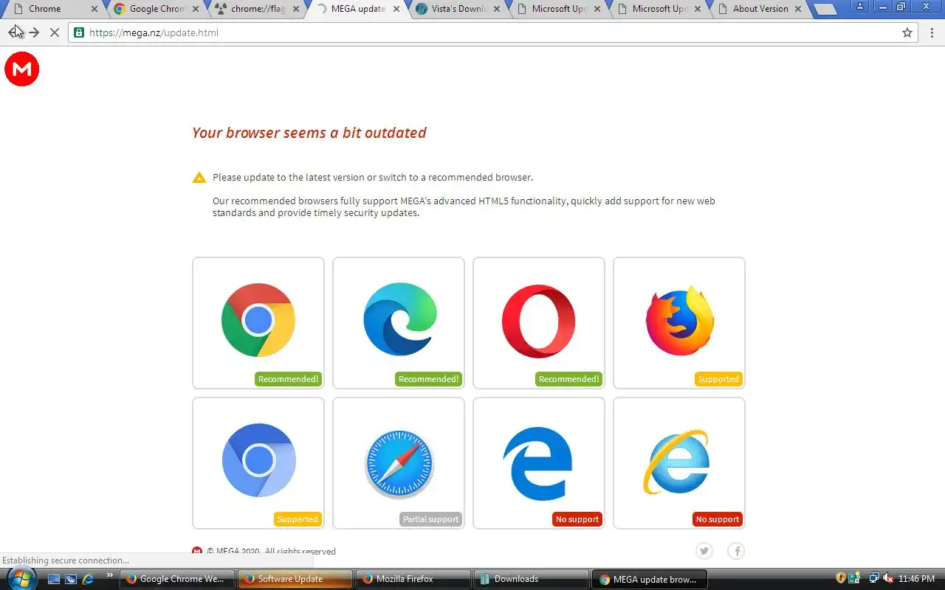Click the 'Your browser seems a bit outdated' heading
945x590 pixels.
pos(309,133)
